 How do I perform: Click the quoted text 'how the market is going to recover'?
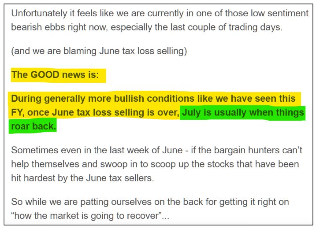click(86, 216)
